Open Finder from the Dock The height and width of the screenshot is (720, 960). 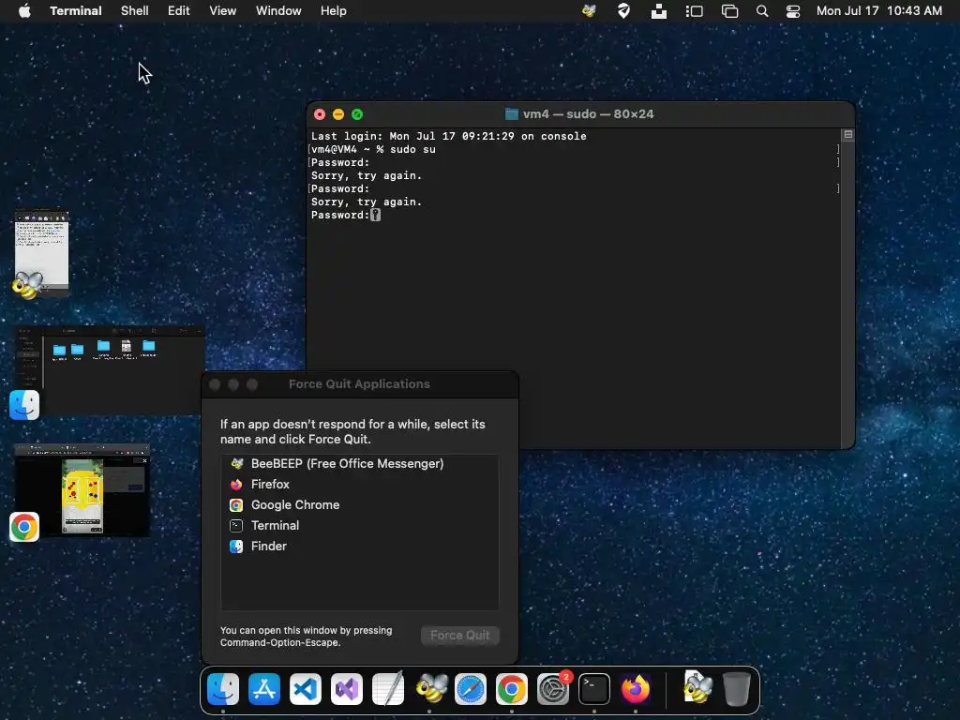[x=223, y=689]
